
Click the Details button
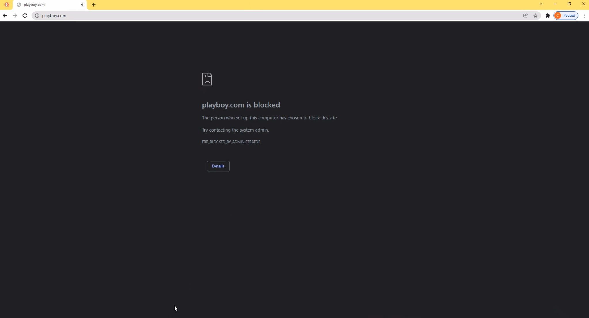pos(218,166)
